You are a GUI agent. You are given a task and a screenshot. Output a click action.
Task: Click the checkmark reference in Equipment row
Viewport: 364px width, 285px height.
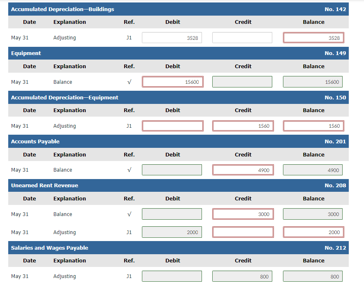[129, 82]
